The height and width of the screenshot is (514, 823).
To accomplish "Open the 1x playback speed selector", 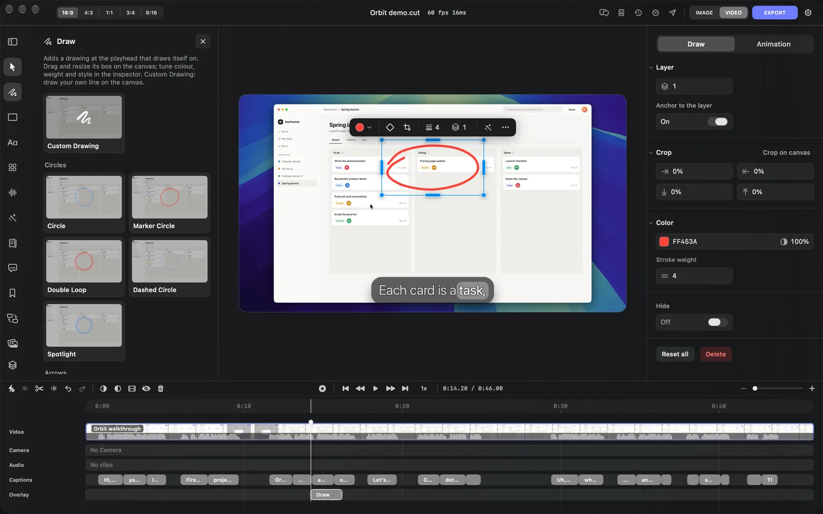I will (x=424, y=389).
